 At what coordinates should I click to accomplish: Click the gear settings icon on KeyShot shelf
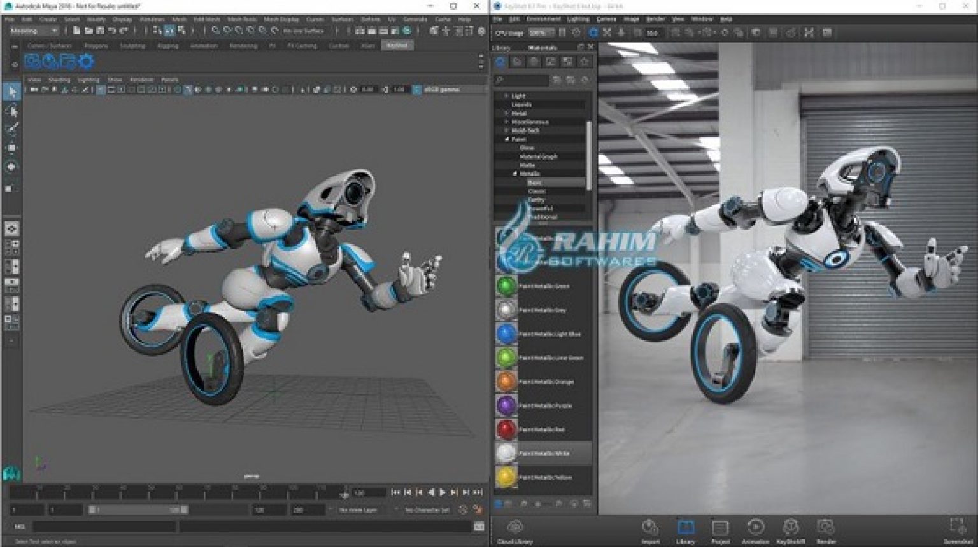tap(85, 62)
